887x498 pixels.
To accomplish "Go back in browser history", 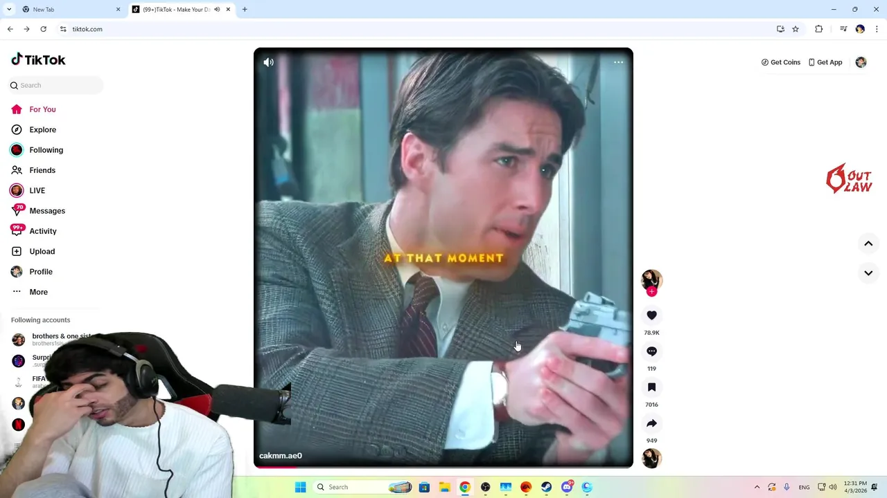I will pyautogui.click(x=10, y=29).
